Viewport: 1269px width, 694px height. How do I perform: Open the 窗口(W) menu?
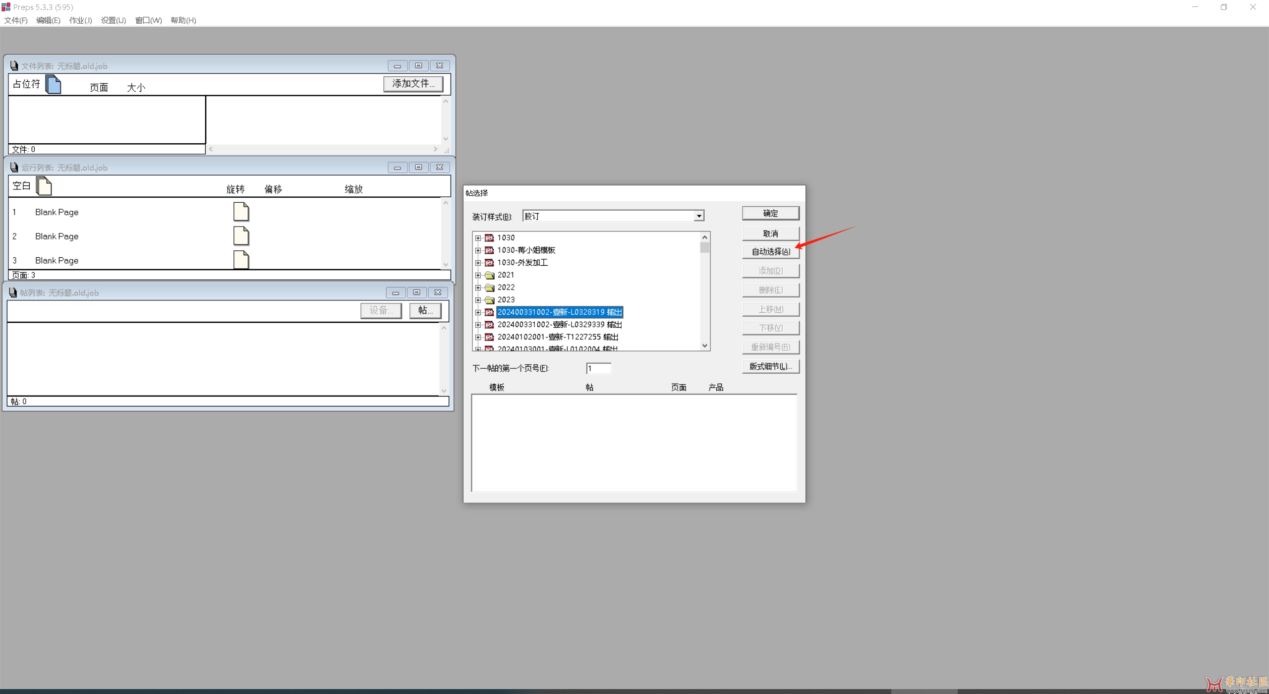click(x=148, y=20)
